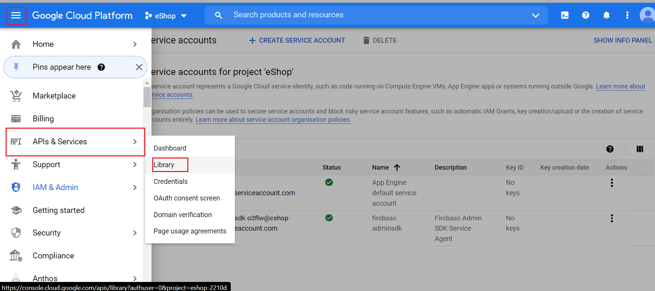Open column display options icon
655x291 pixels.
tap(640, 149)
